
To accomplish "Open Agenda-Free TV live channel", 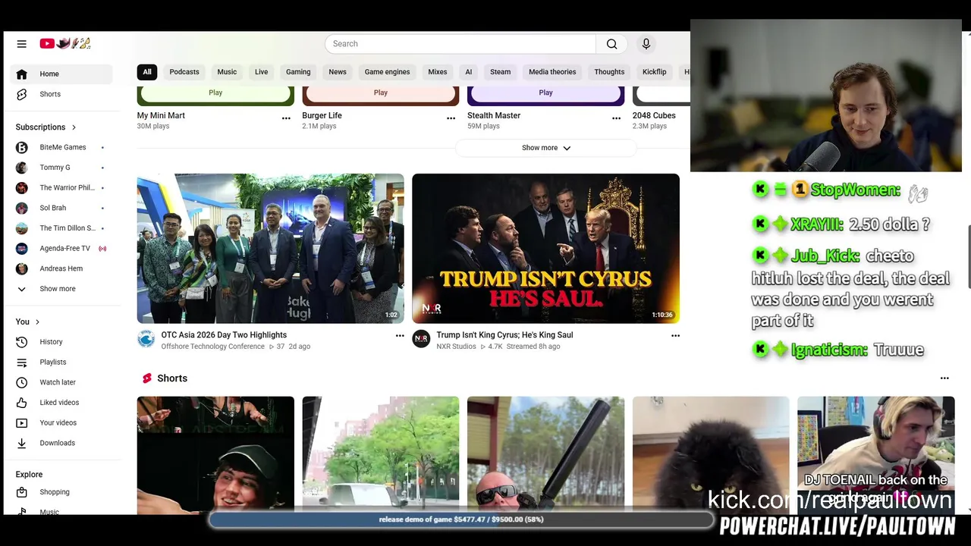I will (x=61, y=248).
